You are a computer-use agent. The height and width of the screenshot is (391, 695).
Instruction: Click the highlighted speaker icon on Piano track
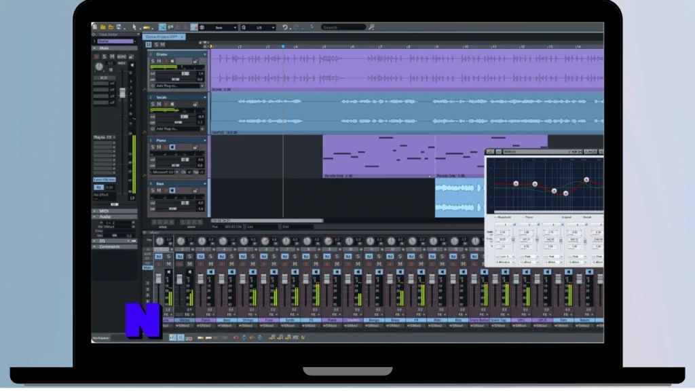click(172, 147)
